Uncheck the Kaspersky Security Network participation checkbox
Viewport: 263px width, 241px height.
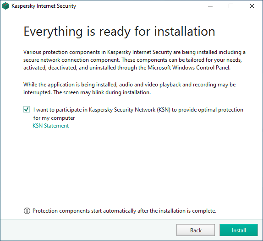click(27, 109)
